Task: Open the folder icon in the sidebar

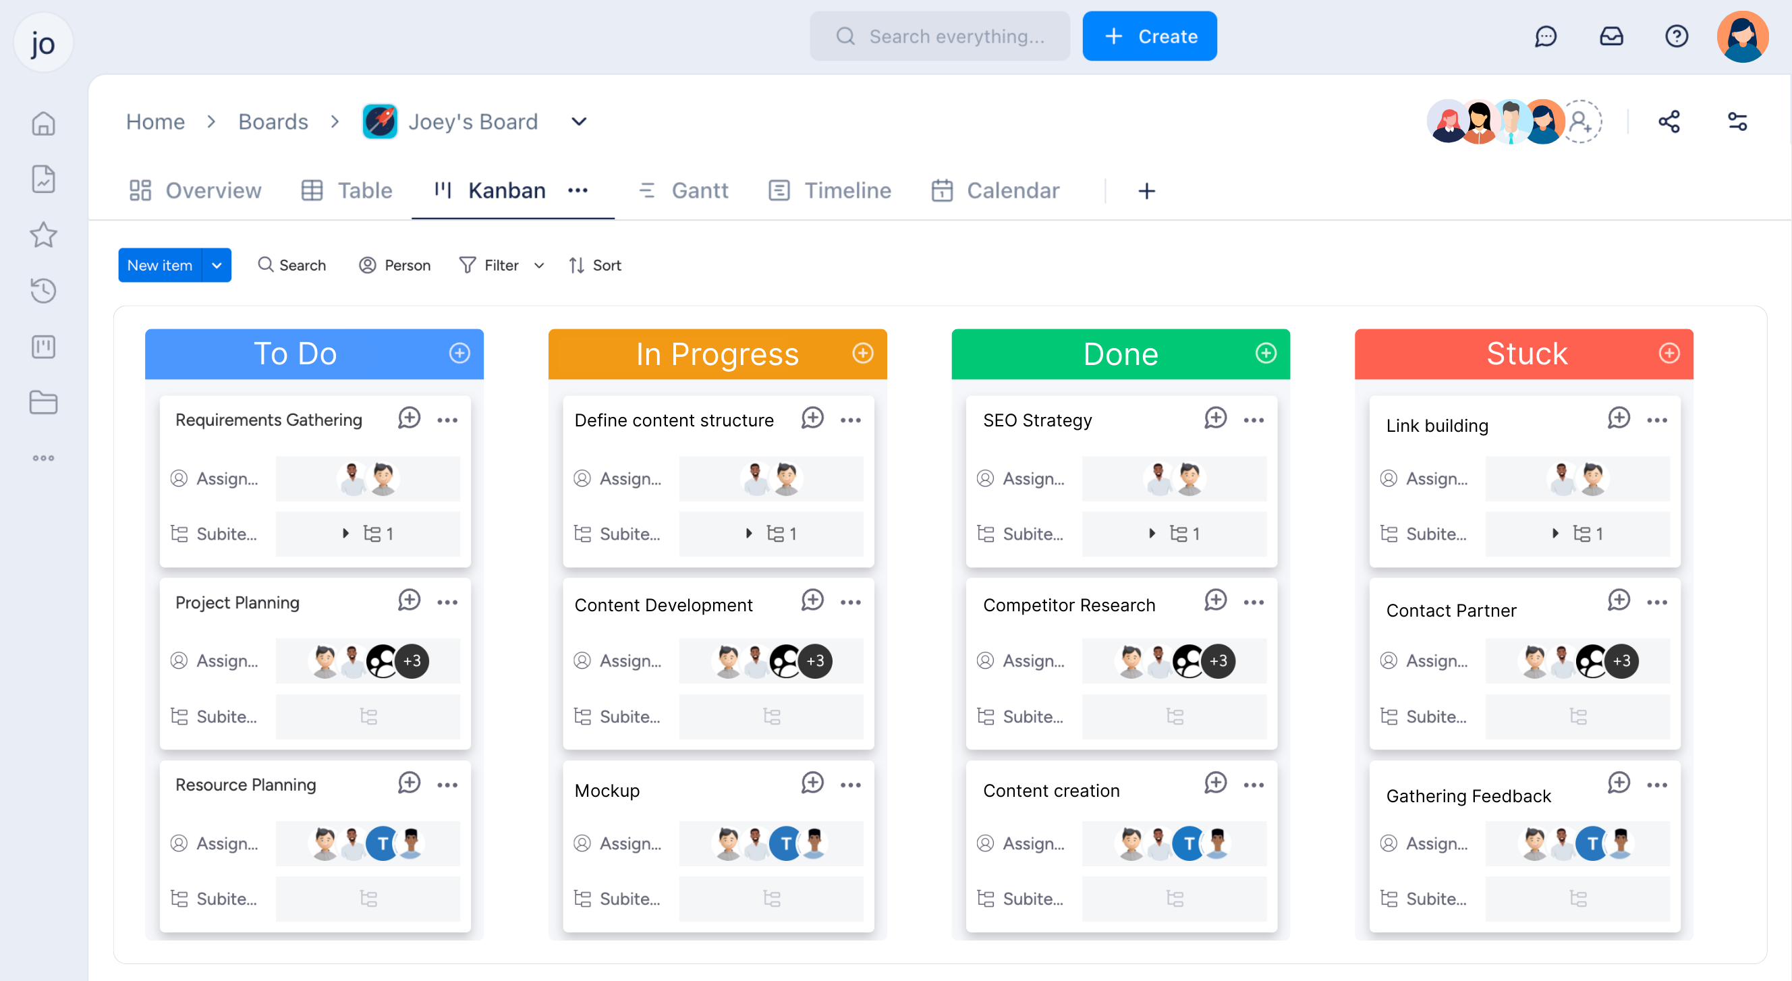Action: coord(43,402)
